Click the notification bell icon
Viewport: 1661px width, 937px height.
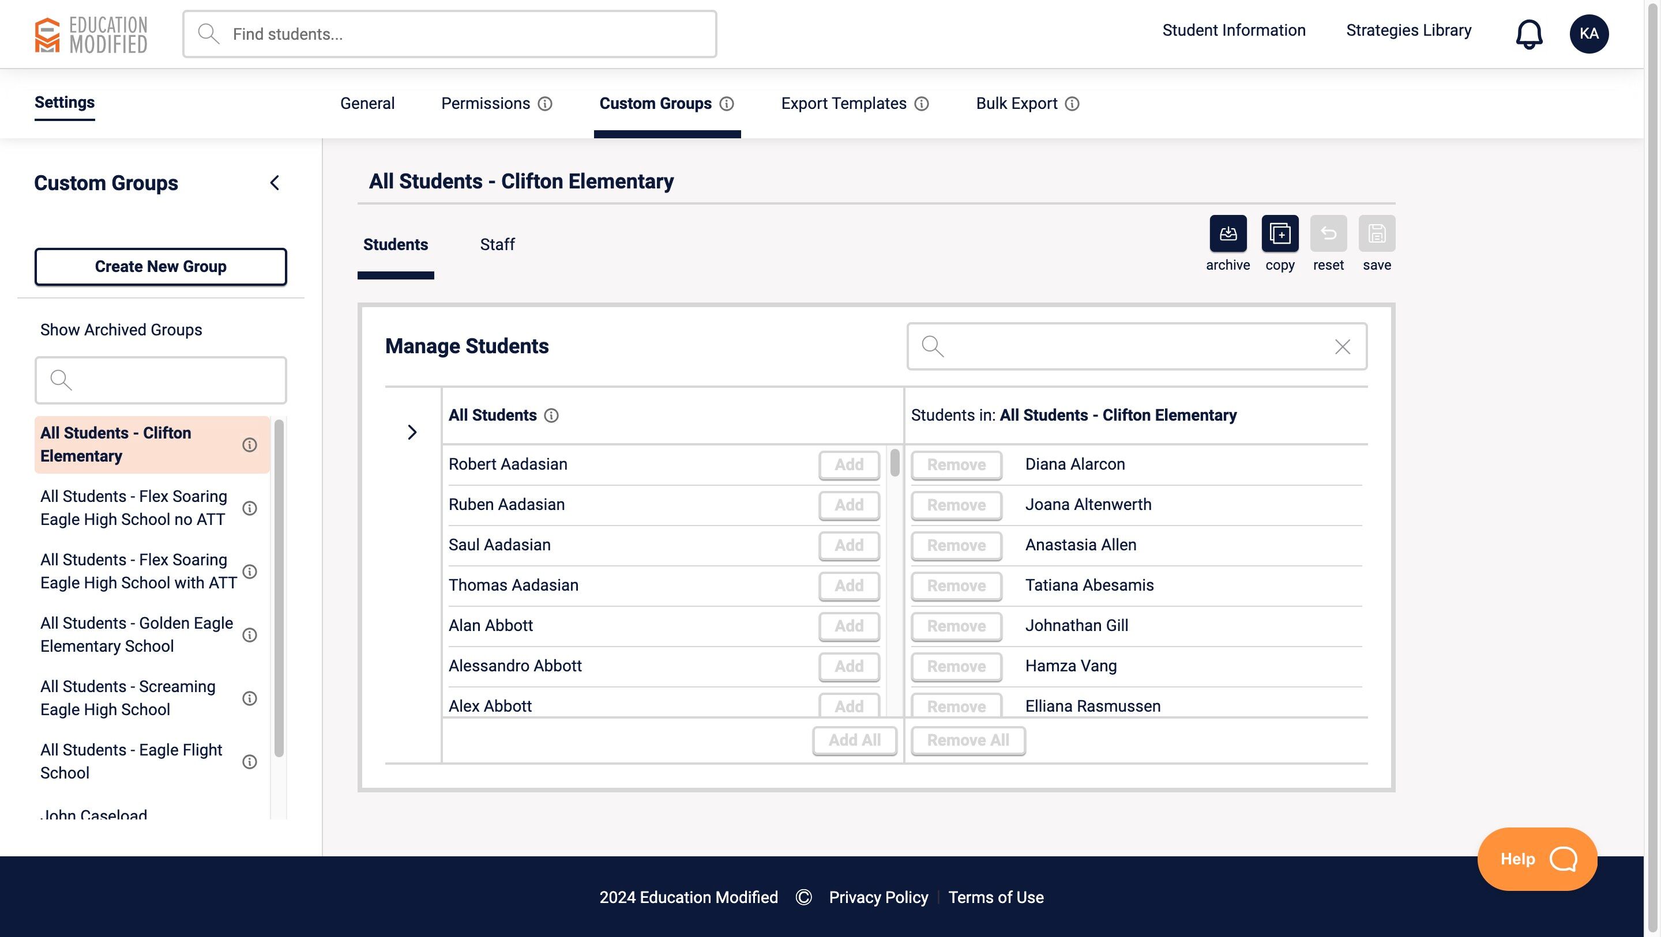tap(1529, 33)
